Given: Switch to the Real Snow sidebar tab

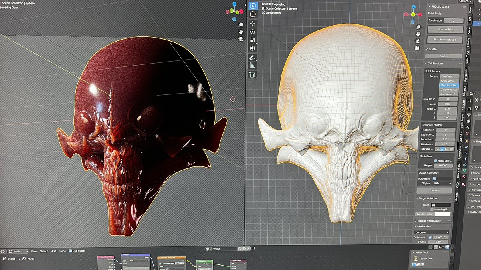Looking at the screenshot, I should 462,121.
